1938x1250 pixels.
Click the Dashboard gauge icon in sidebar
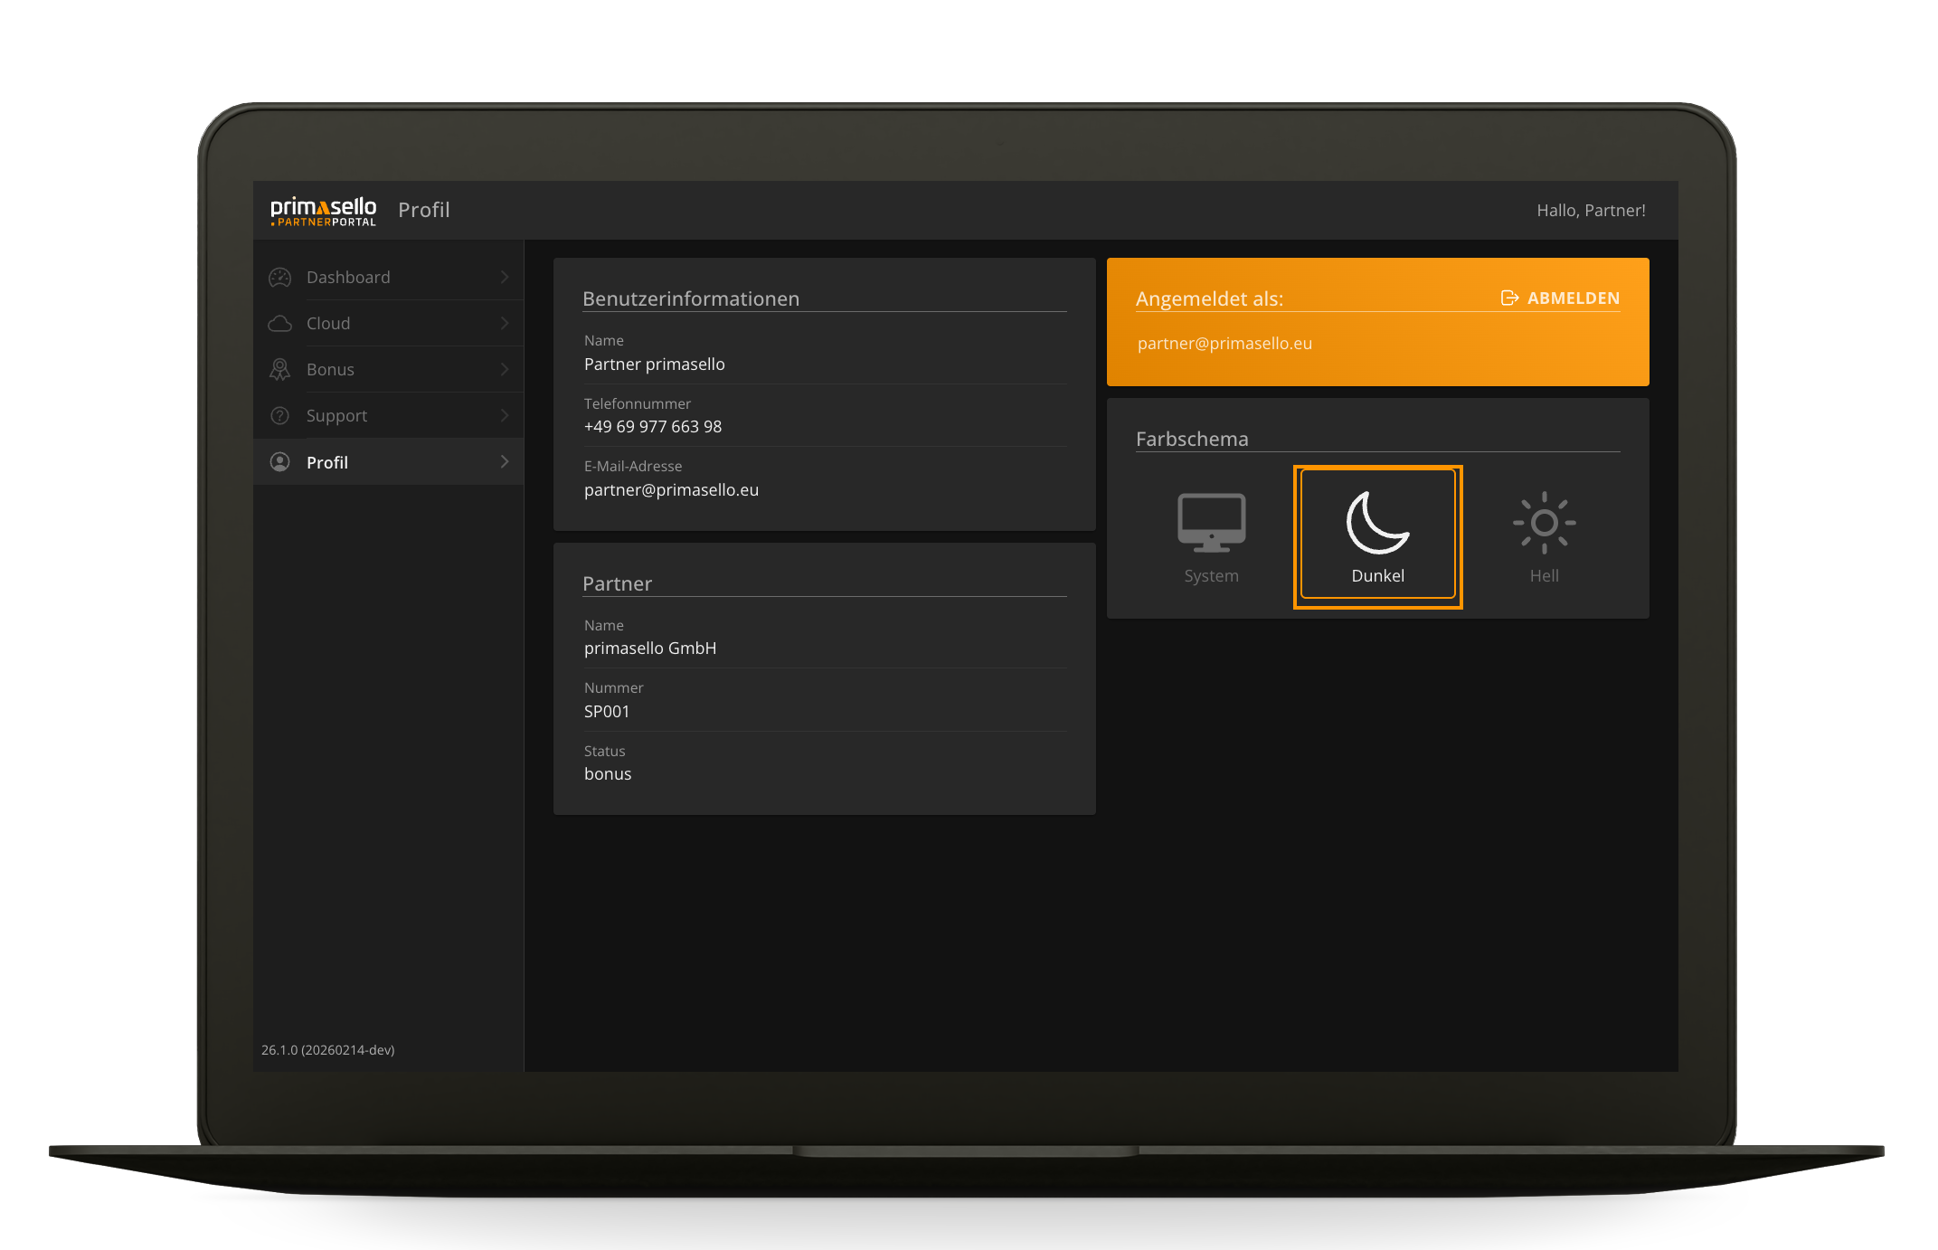[280, 278]
